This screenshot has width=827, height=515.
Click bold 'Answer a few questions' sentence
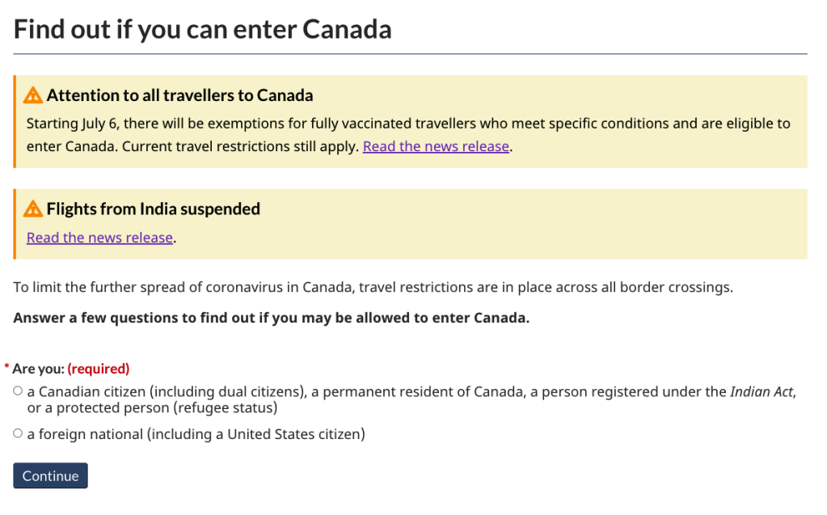[x=271, y=318]
